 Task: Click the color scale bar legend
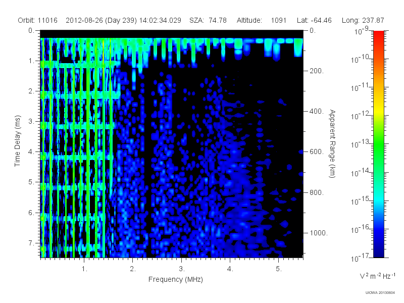(x=379, y=144)
